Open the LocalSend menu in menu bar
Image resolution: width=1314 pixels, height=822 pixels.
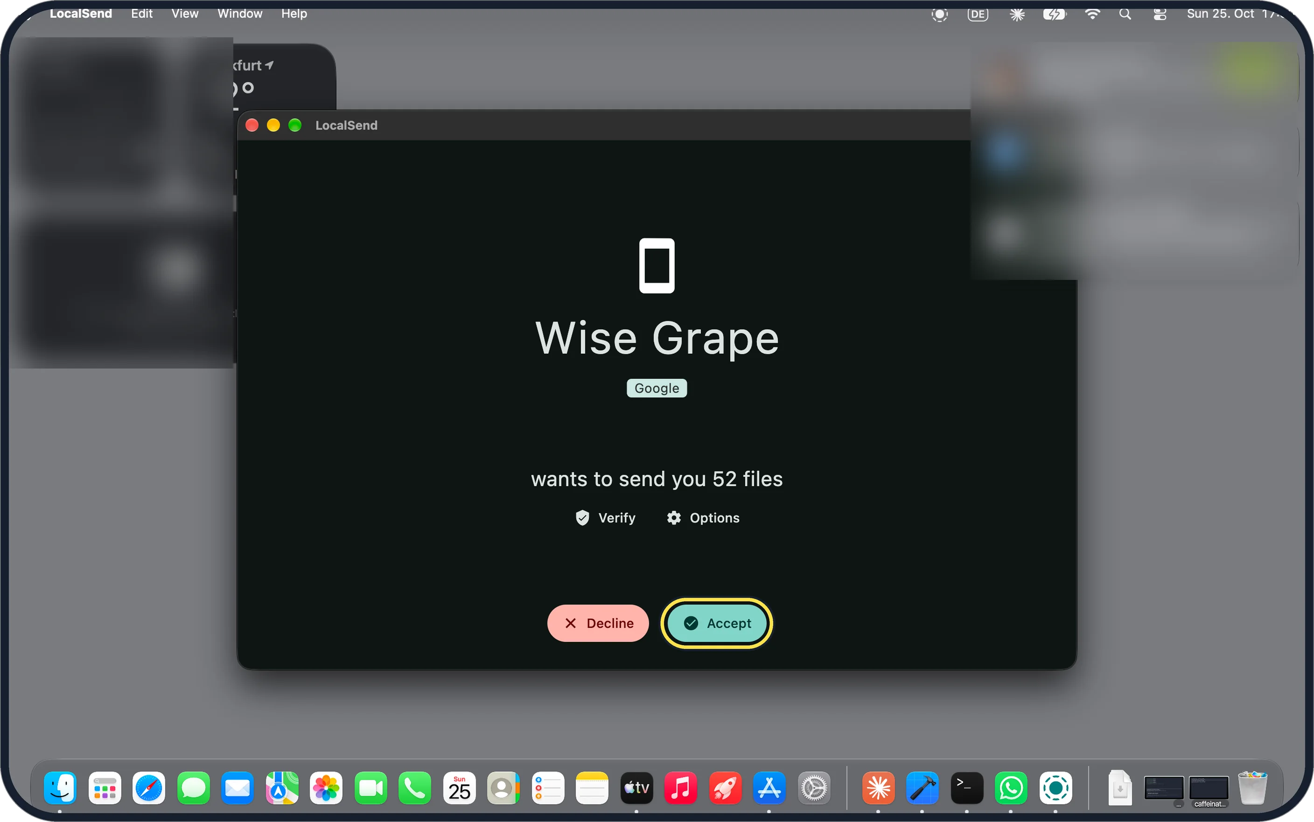pos(80,14)
